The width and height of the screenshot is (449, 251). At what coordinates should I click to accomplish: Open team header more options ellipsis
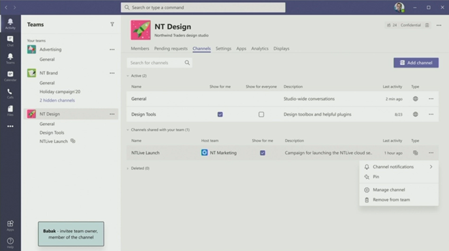(x=439, y=25)
